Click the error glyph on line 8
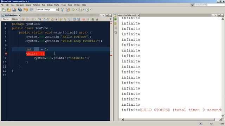The height and width of the screenshot is (126, 225). [6, 54]
